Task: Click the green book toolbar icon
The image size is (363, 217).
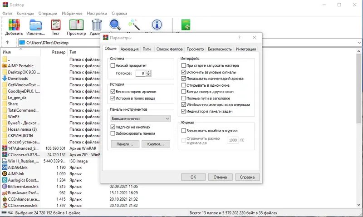Action: tap(186, 25)
